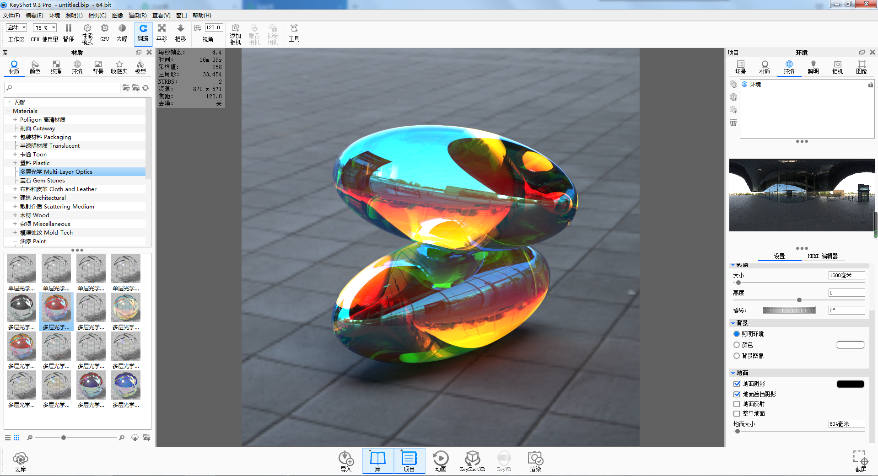The width and height of the screenshot is (878, 476).
Task: Open the 帮助(H) menu
Action: coord(202,16)
